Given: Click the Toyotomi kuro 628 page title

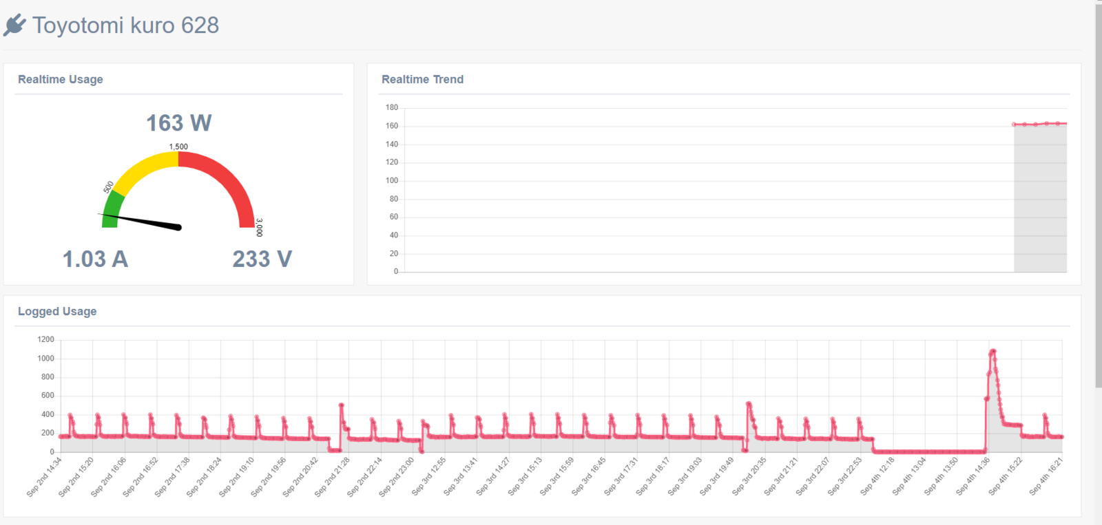Looking at the screenshot, I should [126, 25].
